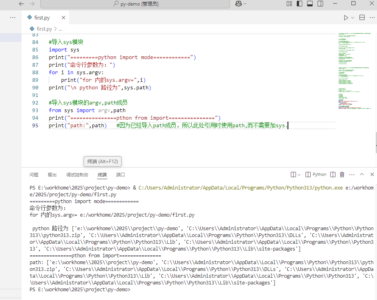
Task: Close the terminal panel
Action: click(x=372, y=174)
